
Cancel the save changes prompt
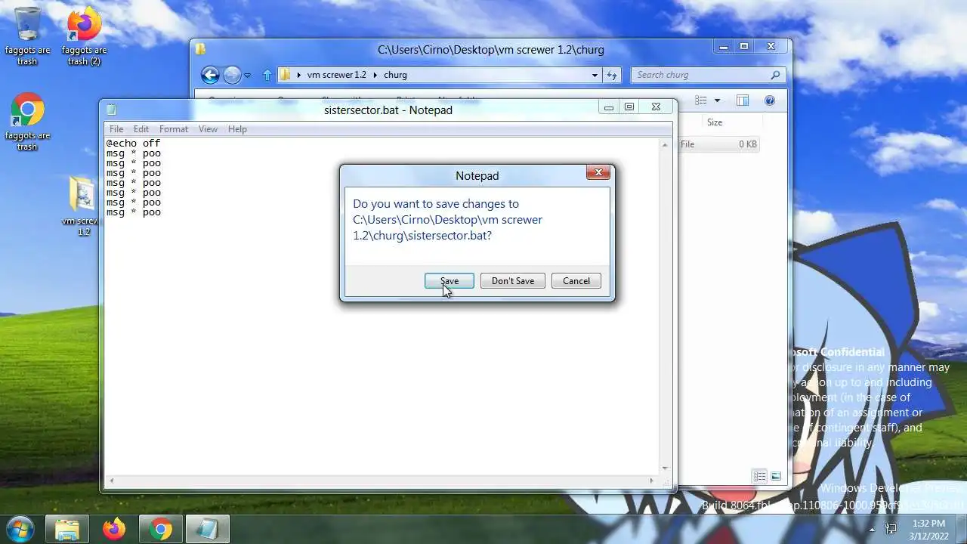(576, 280)
